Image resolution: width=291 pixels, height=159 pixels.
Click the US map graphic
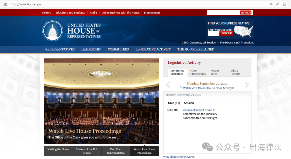coord(243,31)
